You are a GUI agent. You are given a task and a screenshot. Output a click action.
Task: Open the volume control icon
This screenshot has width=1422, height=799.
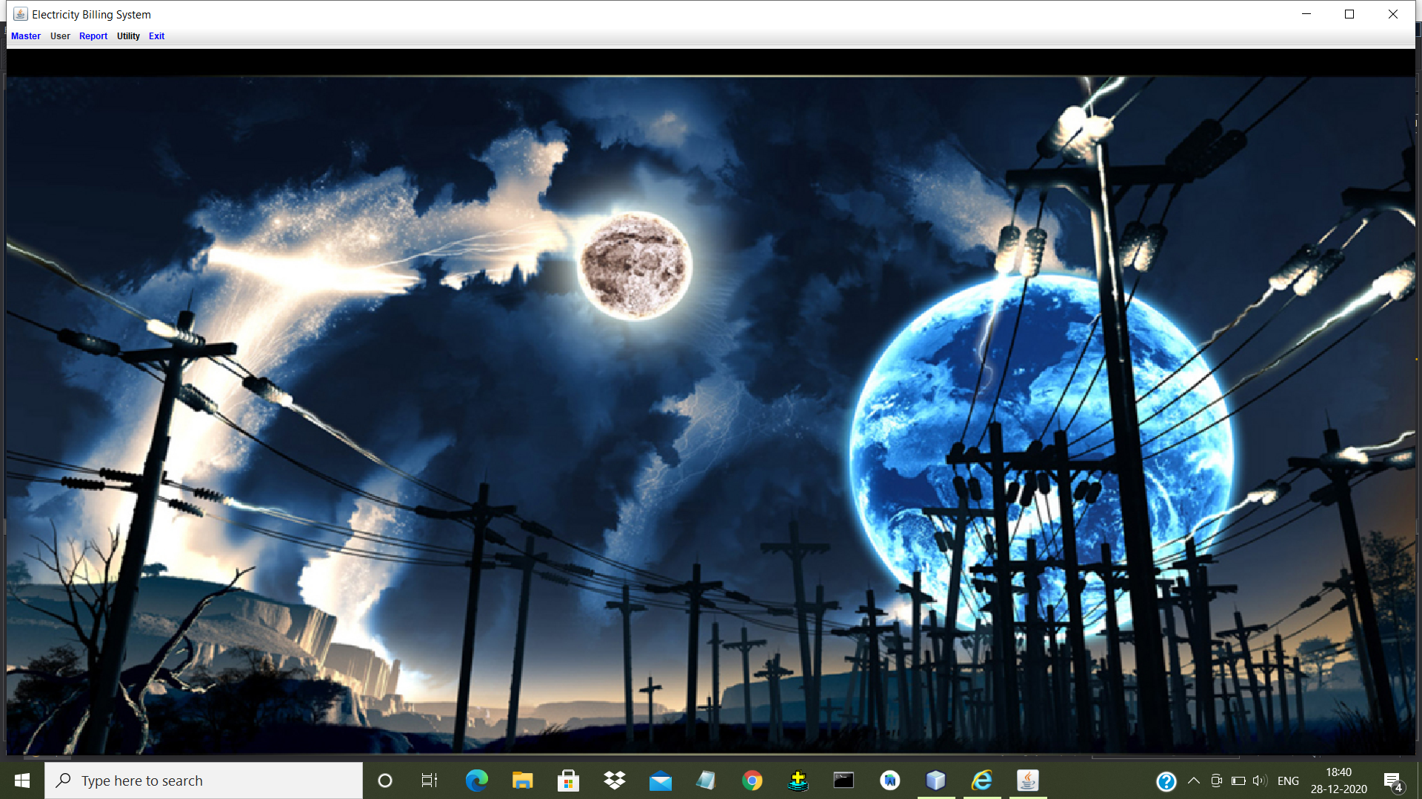1260,781
